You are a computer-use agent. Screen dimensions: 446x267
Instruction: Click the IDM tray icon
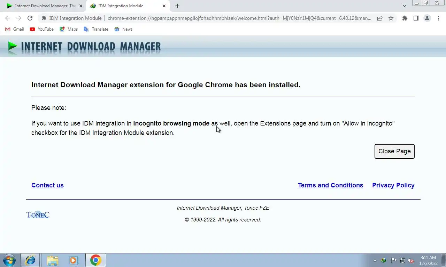pyautogui.click(x=384, y=260)
